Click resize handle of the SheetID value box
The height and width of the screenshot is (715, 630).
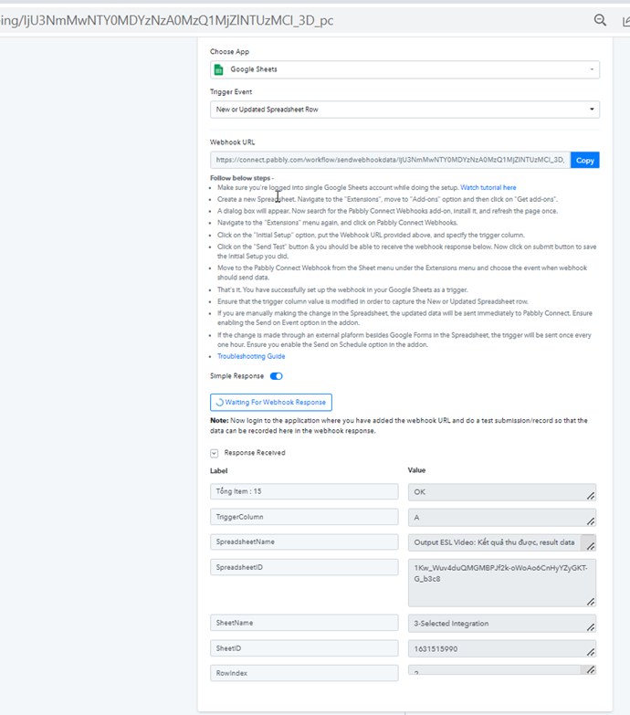[591, 652]
